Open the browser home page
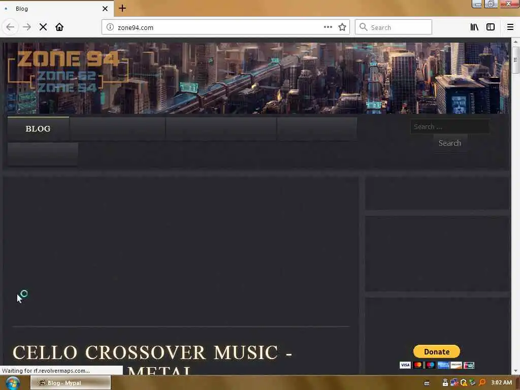This screenshot has height=390, width=520. (x=59, y=27)
